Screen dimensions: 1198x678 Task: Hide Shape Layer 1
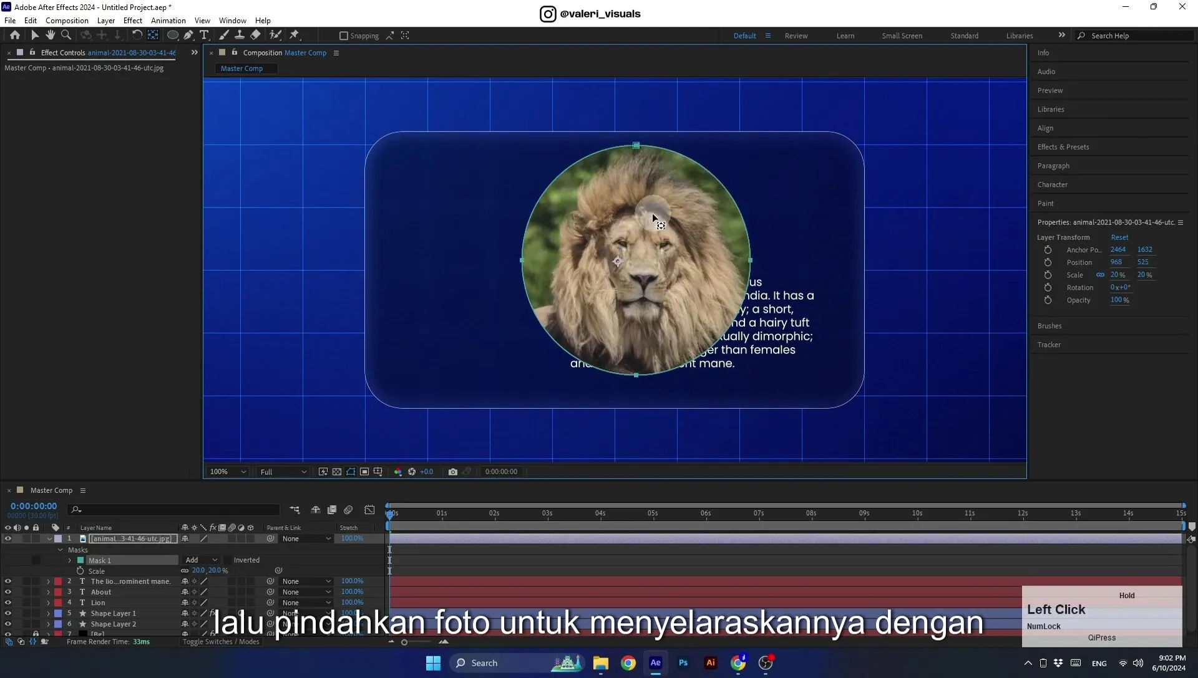8,613
